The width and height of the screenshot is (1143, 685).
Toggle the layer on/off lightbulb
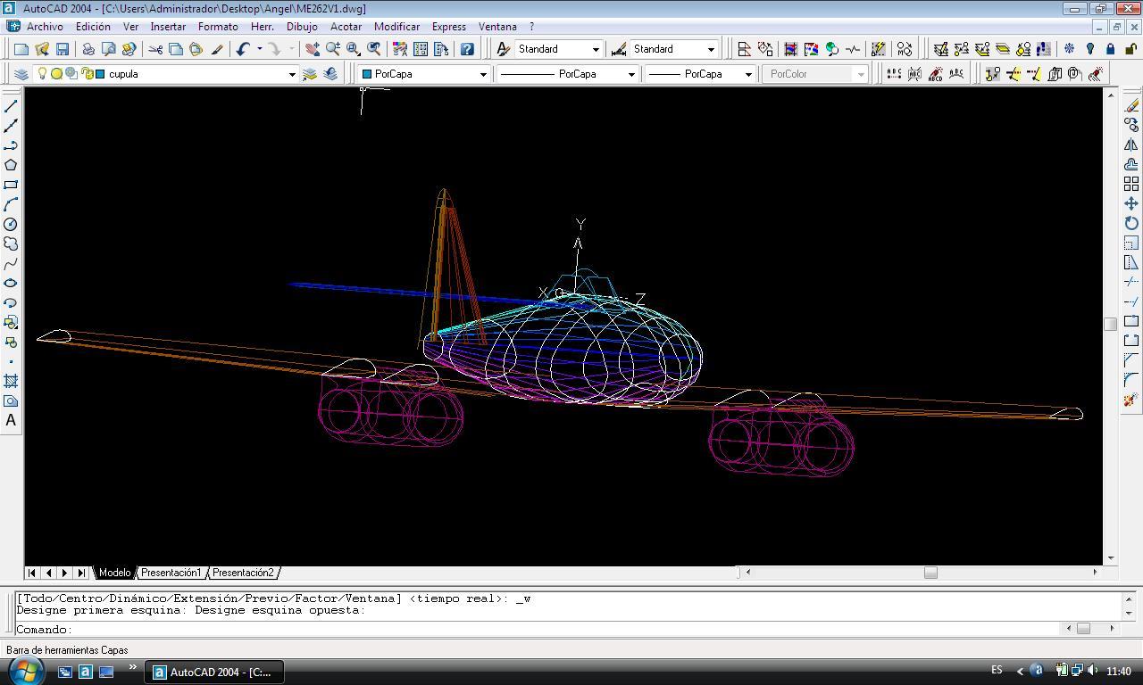(41, 74)
